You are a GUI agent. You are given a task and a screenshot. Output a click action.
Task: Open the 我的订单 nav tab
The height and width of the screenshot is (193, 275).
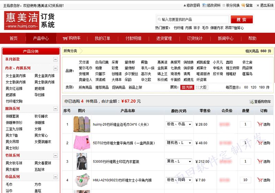(102, 38)
